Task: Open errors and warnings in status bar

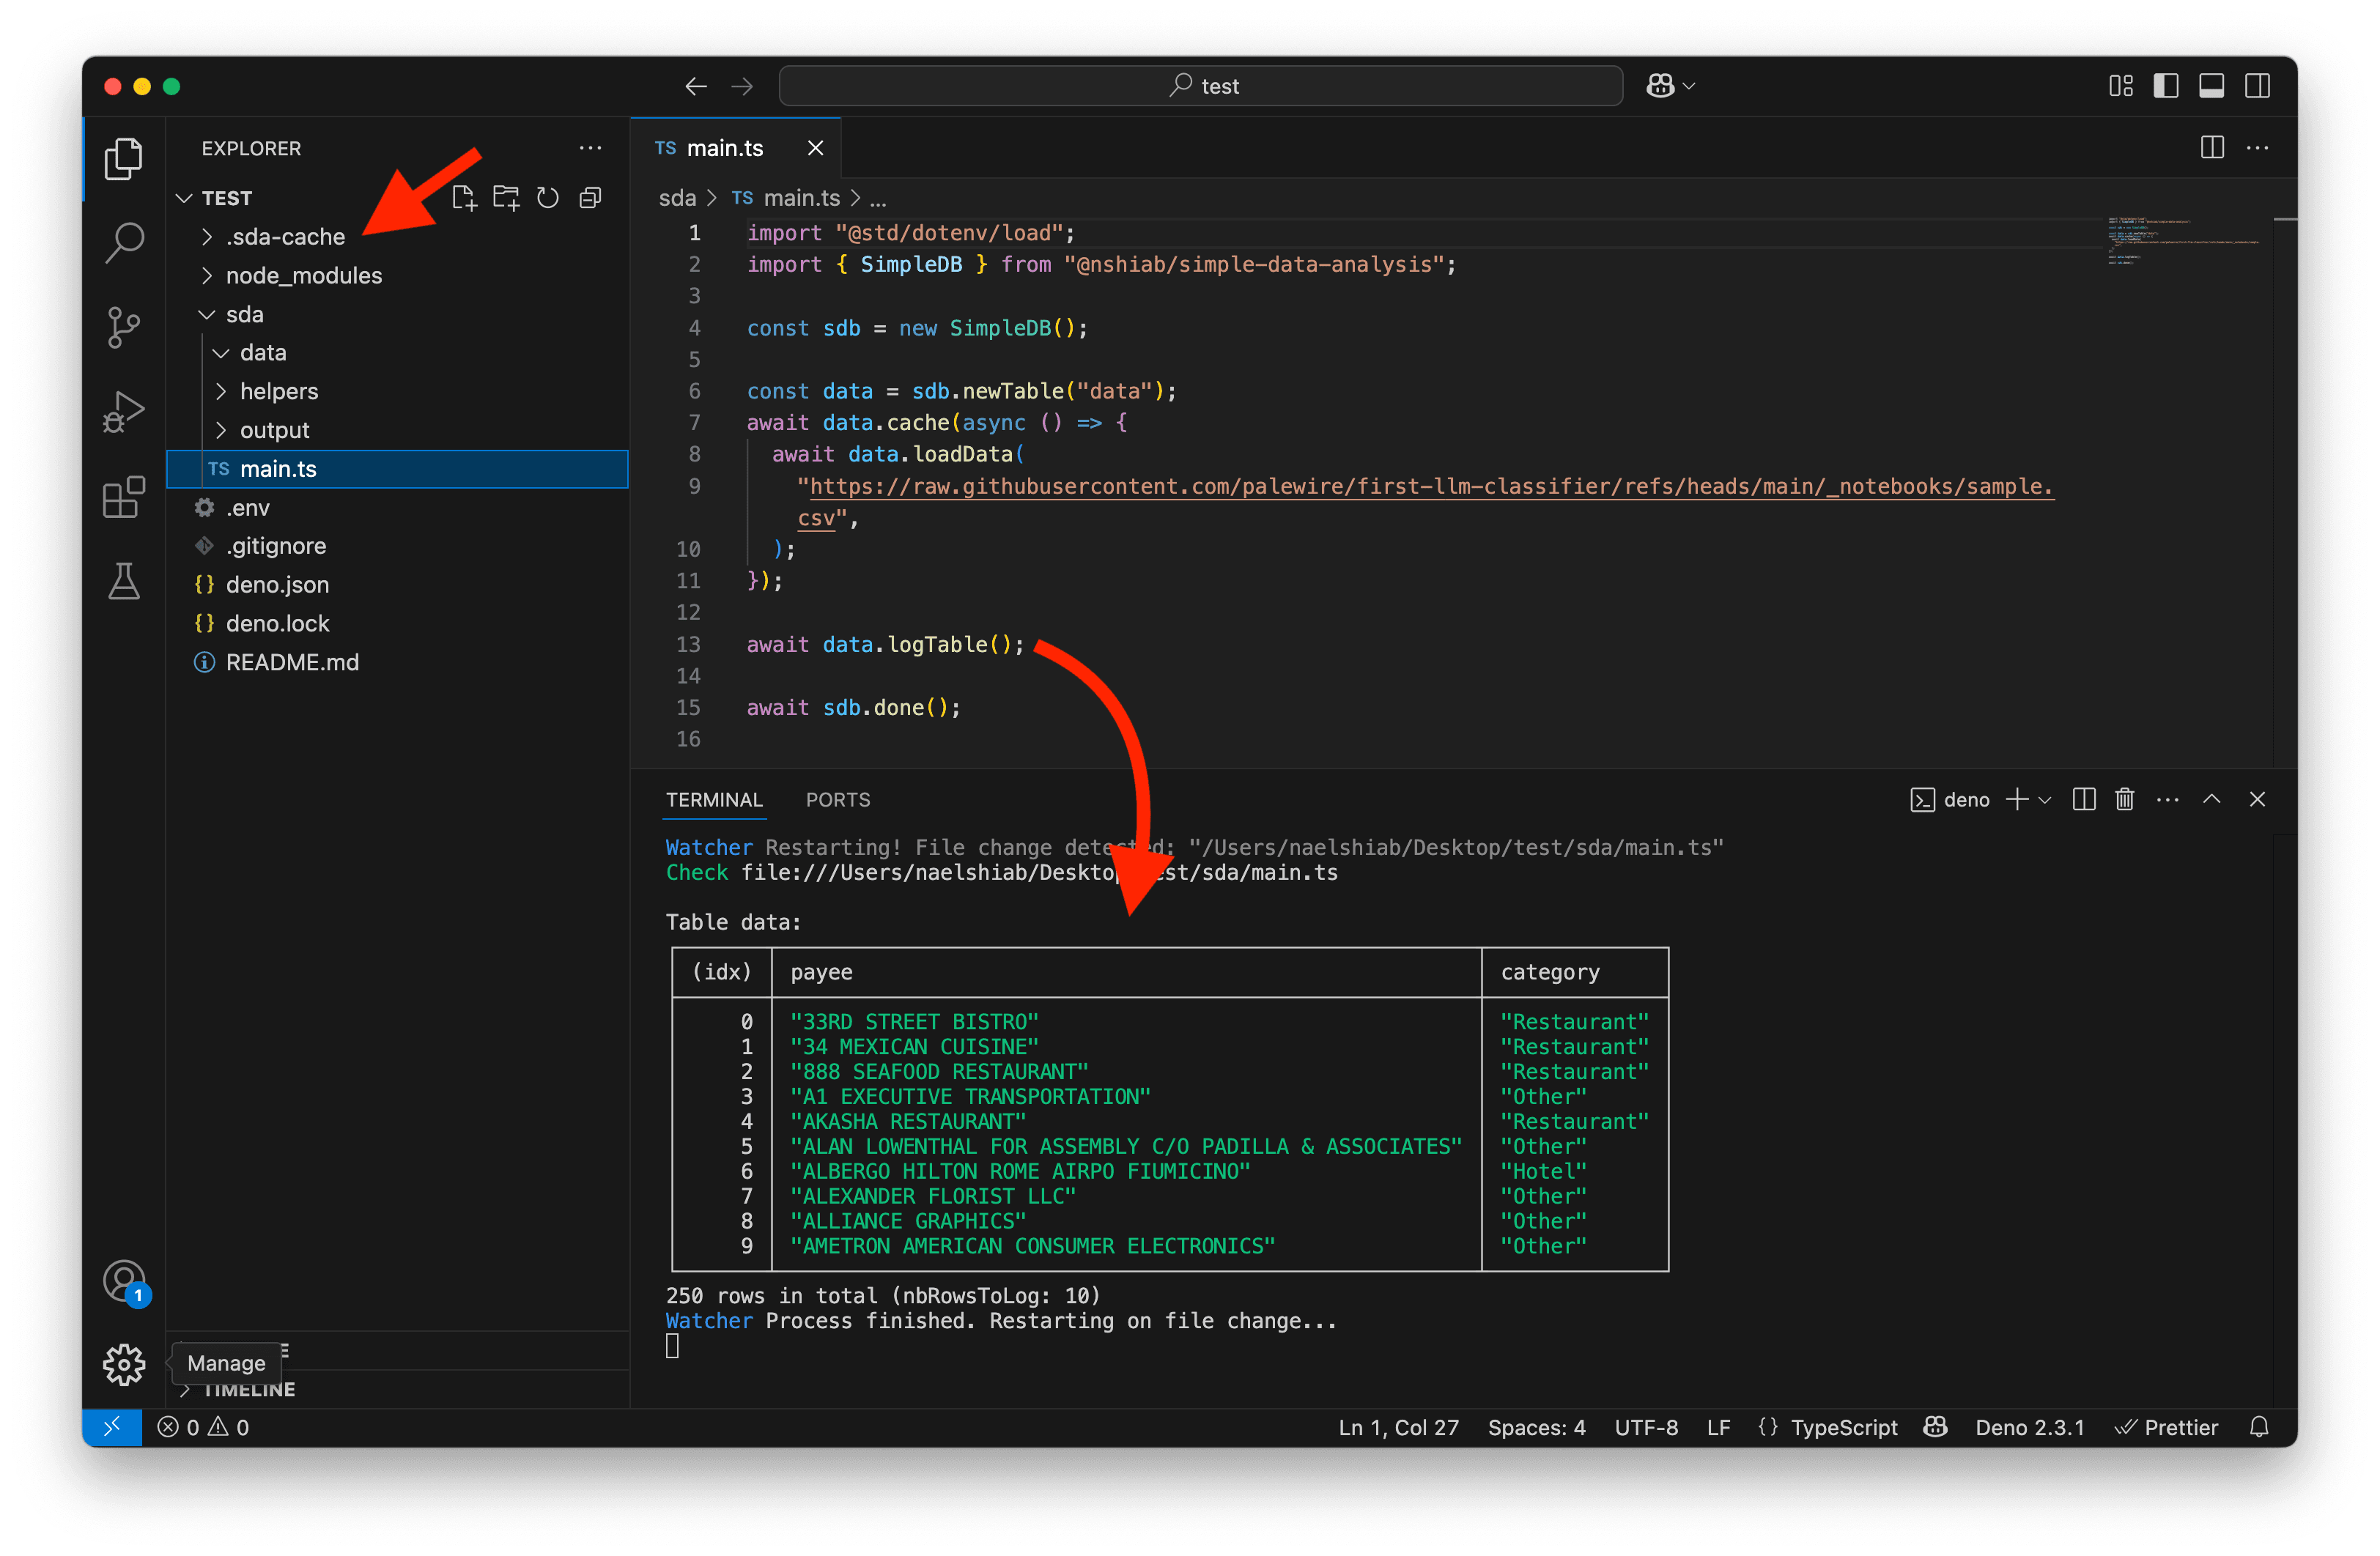Action: click(x=204, y=1427)
